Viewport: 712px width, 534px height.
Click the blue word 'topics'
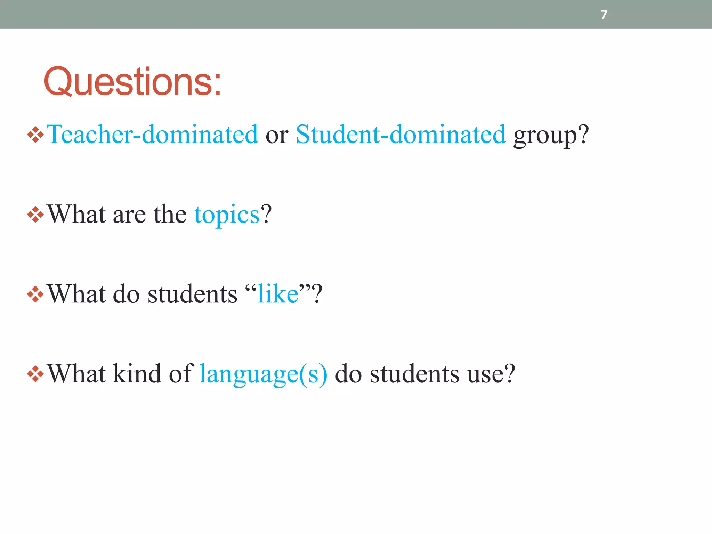pyautogui.click(x=227, y=215)
